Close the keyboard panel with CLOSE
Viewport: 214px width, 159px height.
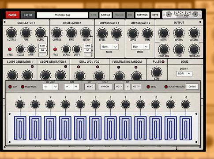[192, 87]
